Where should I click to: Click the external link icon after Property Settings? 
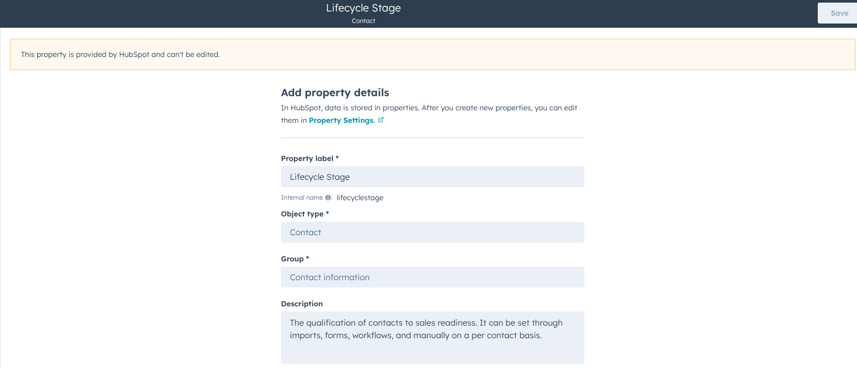tap(381, 120)
